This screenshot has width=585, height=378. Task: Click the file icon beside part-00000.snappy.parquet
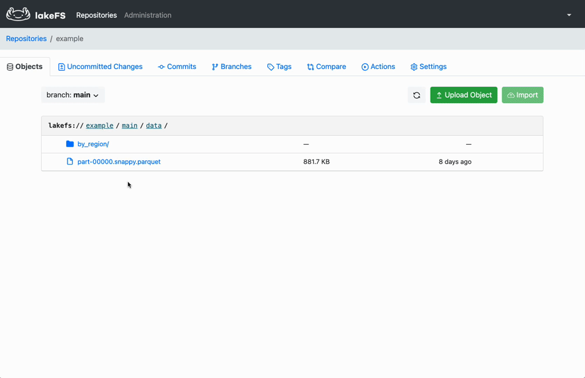click(x=70, y=161)
